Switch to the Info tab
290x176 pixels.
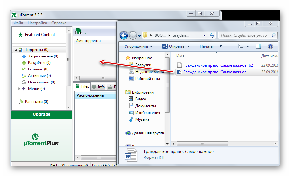pyautogui.click(x=99, y=87)
